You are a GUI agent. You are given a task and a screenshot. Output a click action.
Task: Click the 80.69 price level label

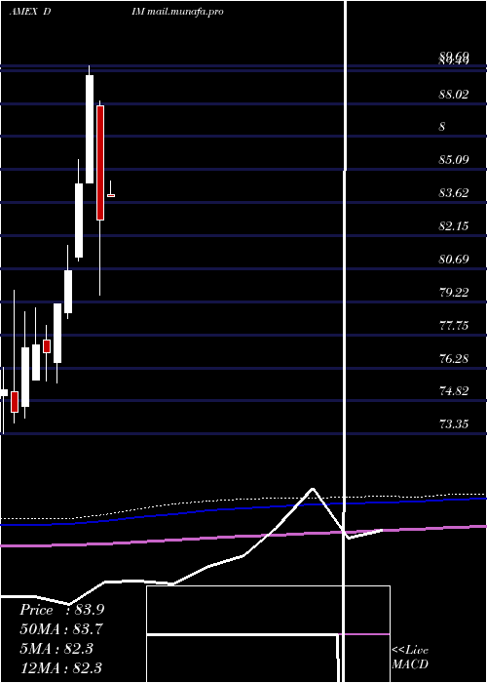454,260
